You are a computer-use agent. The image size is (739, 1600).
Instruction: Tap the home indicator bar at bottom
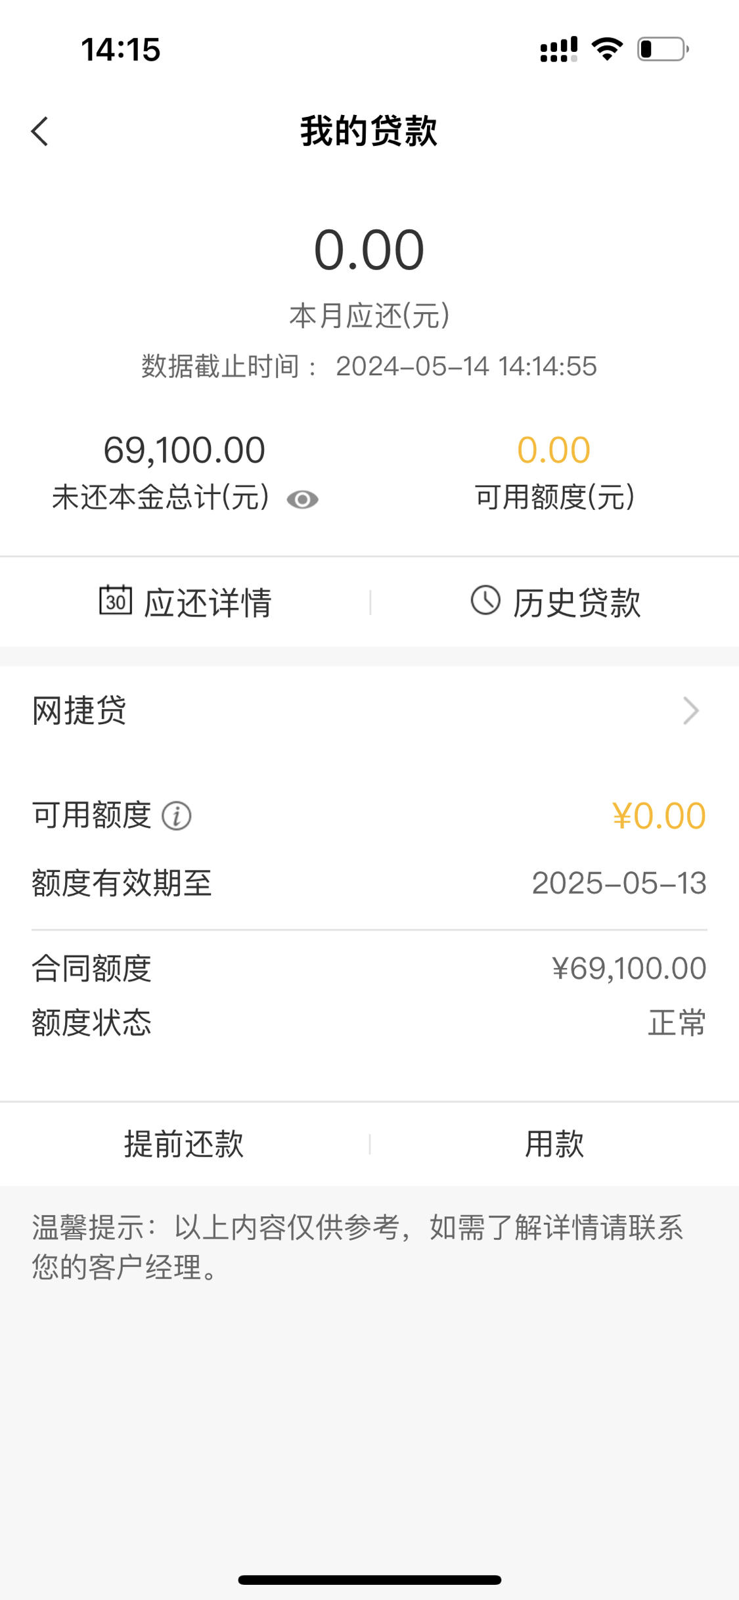369,1580
